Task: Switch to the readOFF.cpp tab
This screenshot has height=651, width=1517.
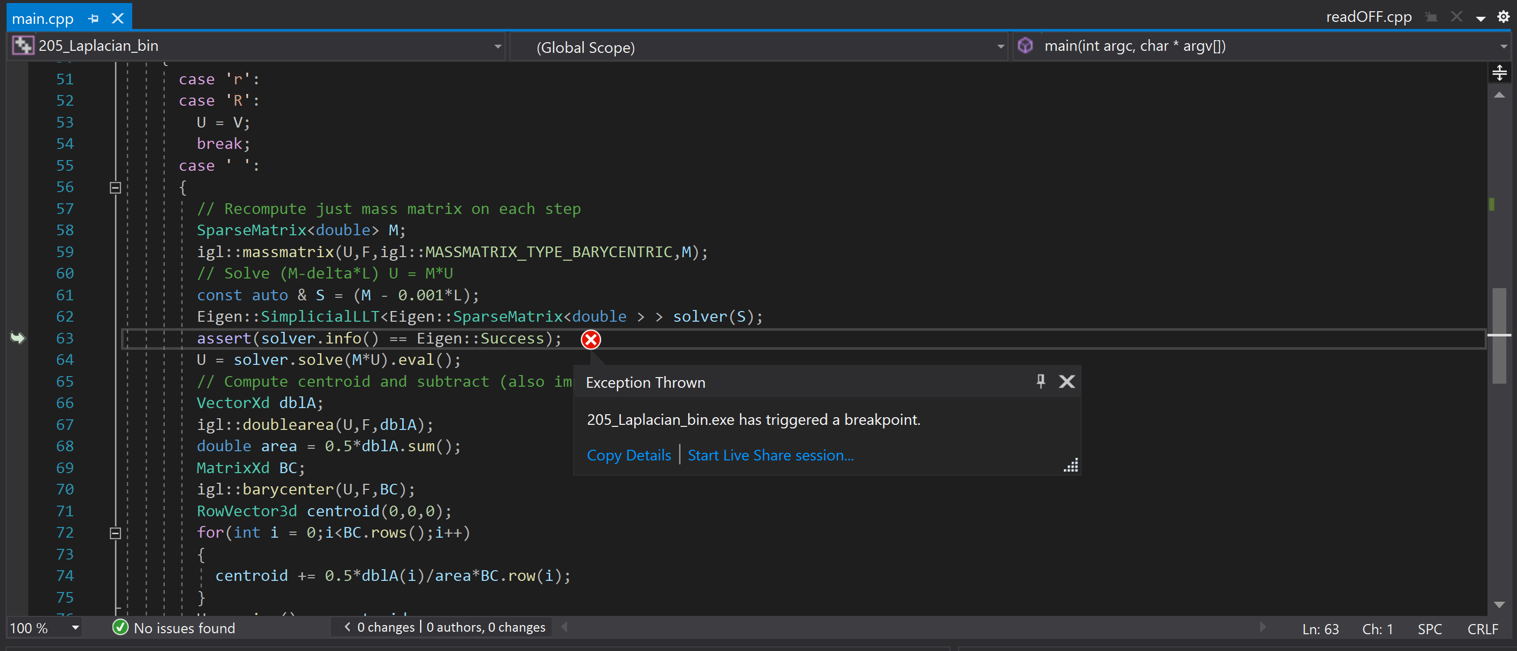Action: pyautogui.click(x=1368, y=17)
